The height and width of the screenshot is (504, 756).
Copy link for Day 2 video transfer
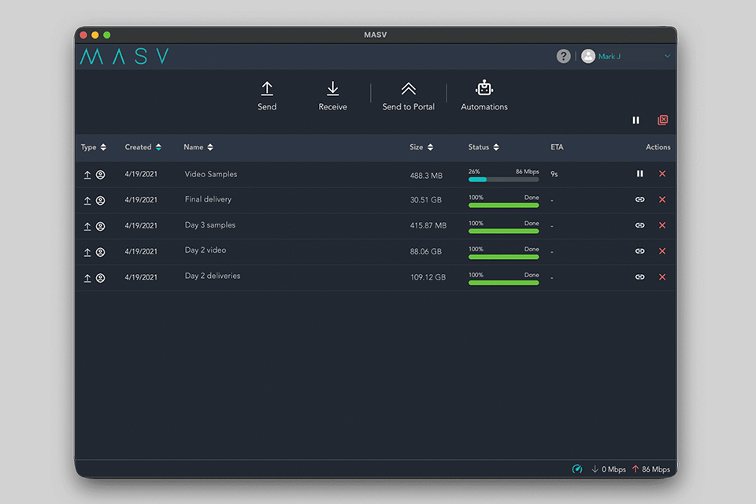(x=639, y=251)
